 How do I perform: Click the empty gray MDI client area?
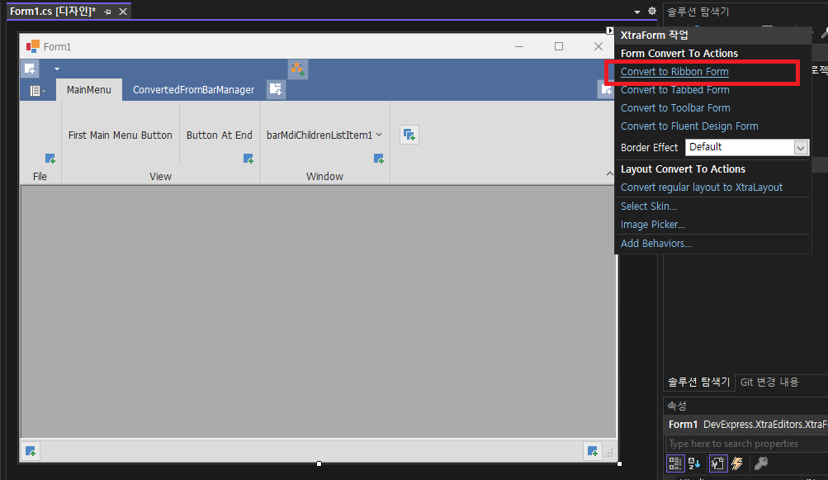319,312
